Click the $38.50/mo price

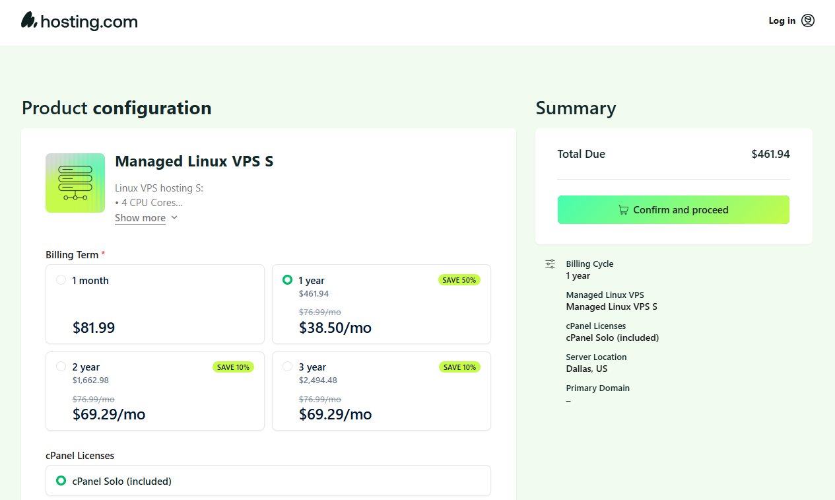point(335,328)
